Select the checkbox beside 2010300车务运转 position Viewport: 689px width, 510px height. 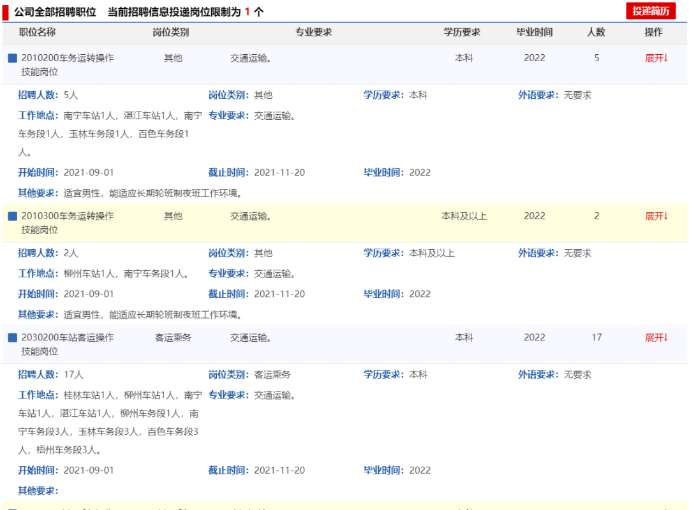pyautogui.click(x=12, y=216)
